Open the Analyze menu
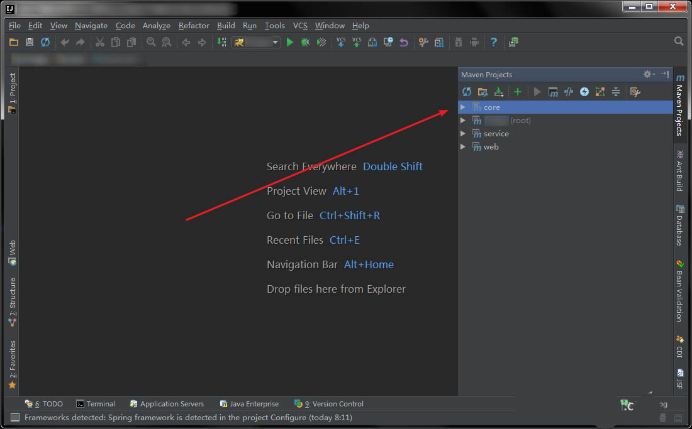This screenshot has width=692, height=429. (156, 26)
